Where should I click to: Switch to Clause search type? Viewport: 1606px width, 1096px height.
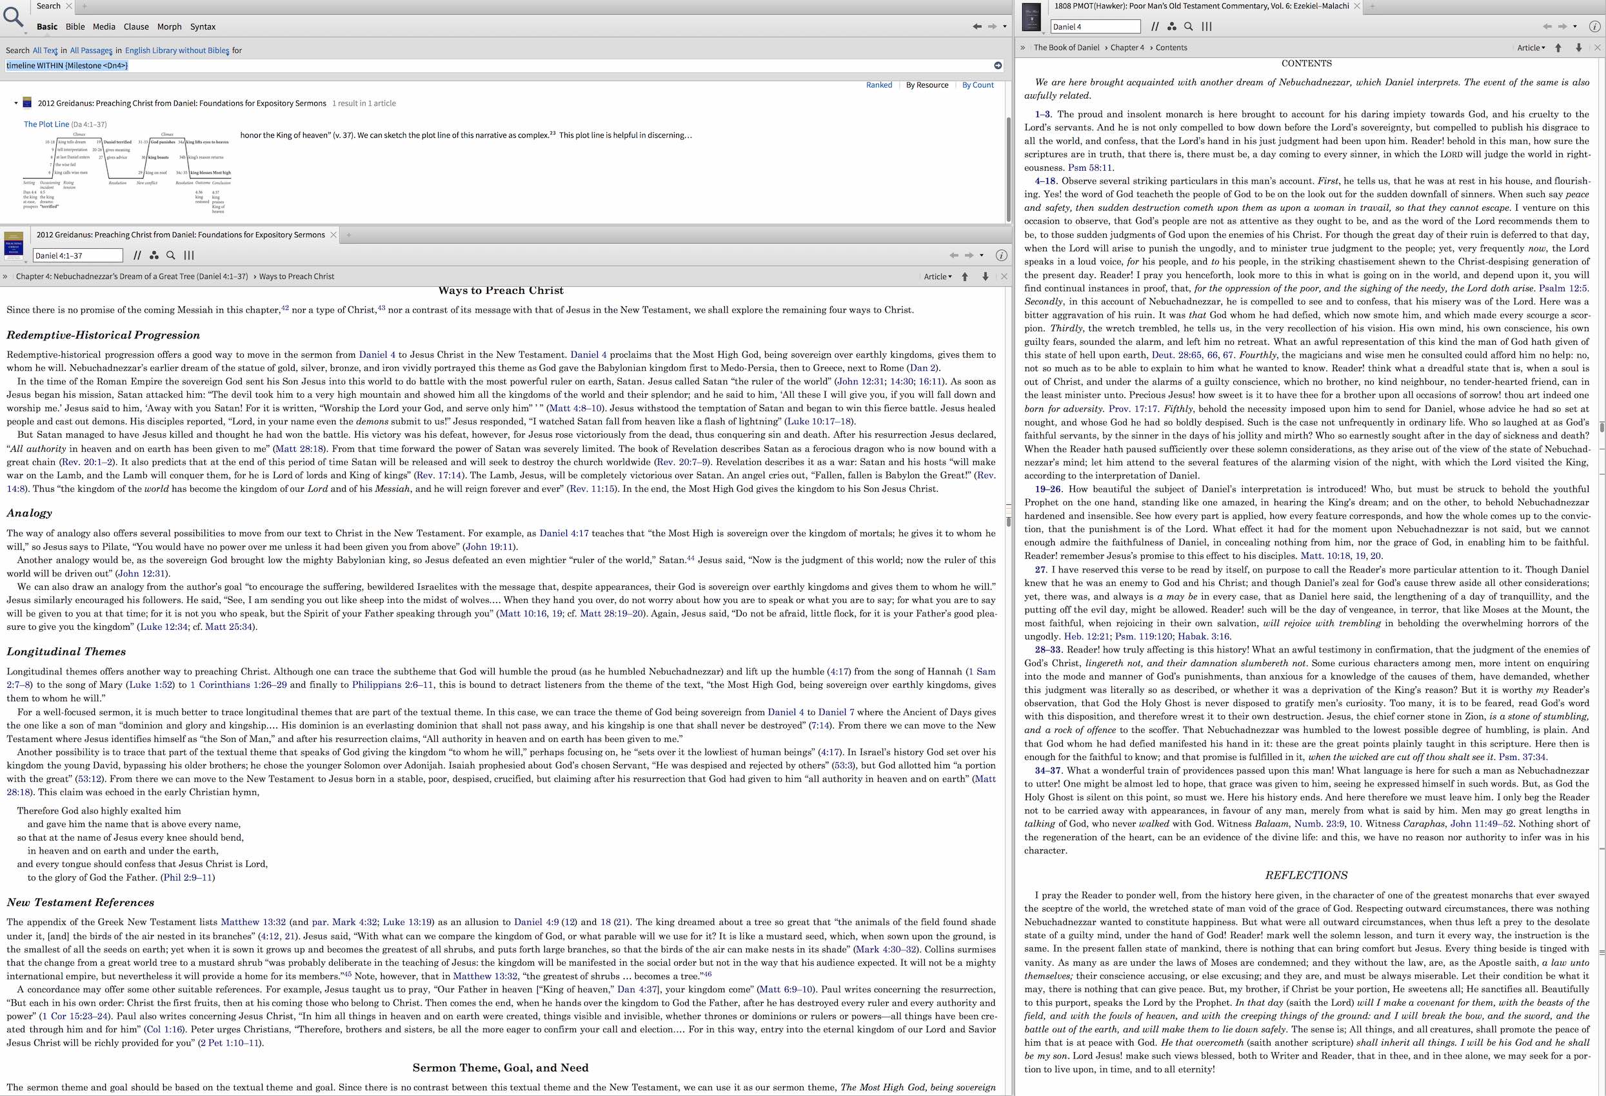point(136,26)
